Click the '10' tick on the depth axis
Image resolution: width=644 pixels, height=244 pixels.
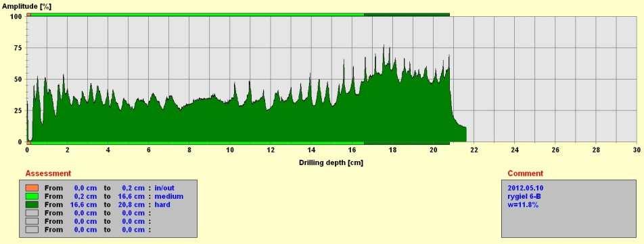(x=230, y=150)
